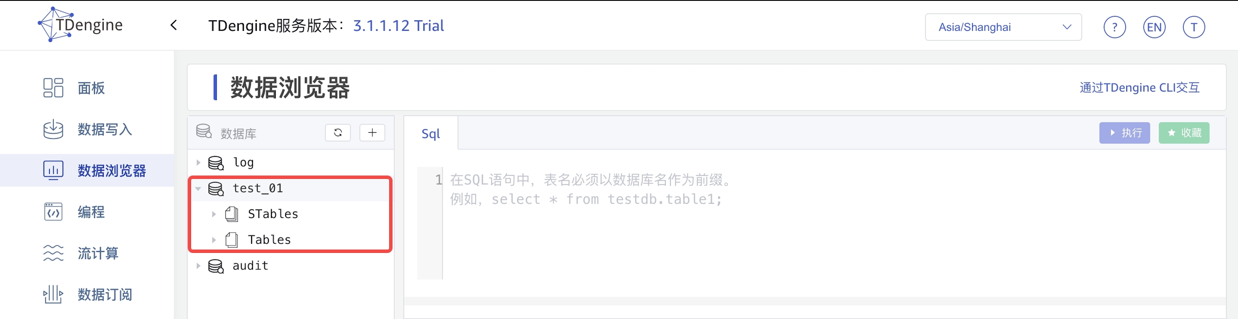
Task: Collapse the test_01 database node
Action: [x=198, y=189]
